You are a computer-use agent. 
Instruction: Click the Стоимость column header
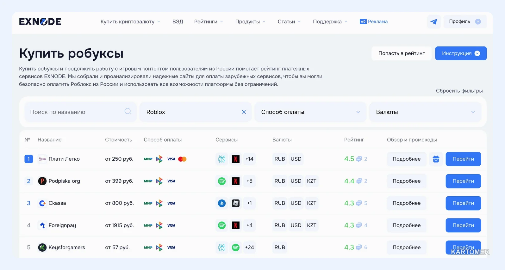click(x=119, y=140)
